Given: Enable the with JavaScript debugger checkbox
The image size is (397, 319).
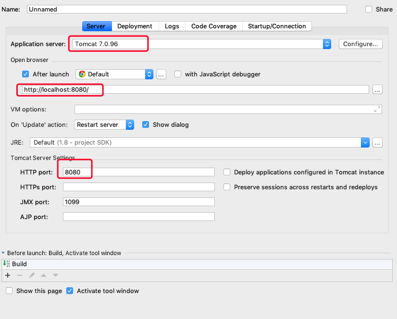Looking at the screenshot, I should [178, 74].
